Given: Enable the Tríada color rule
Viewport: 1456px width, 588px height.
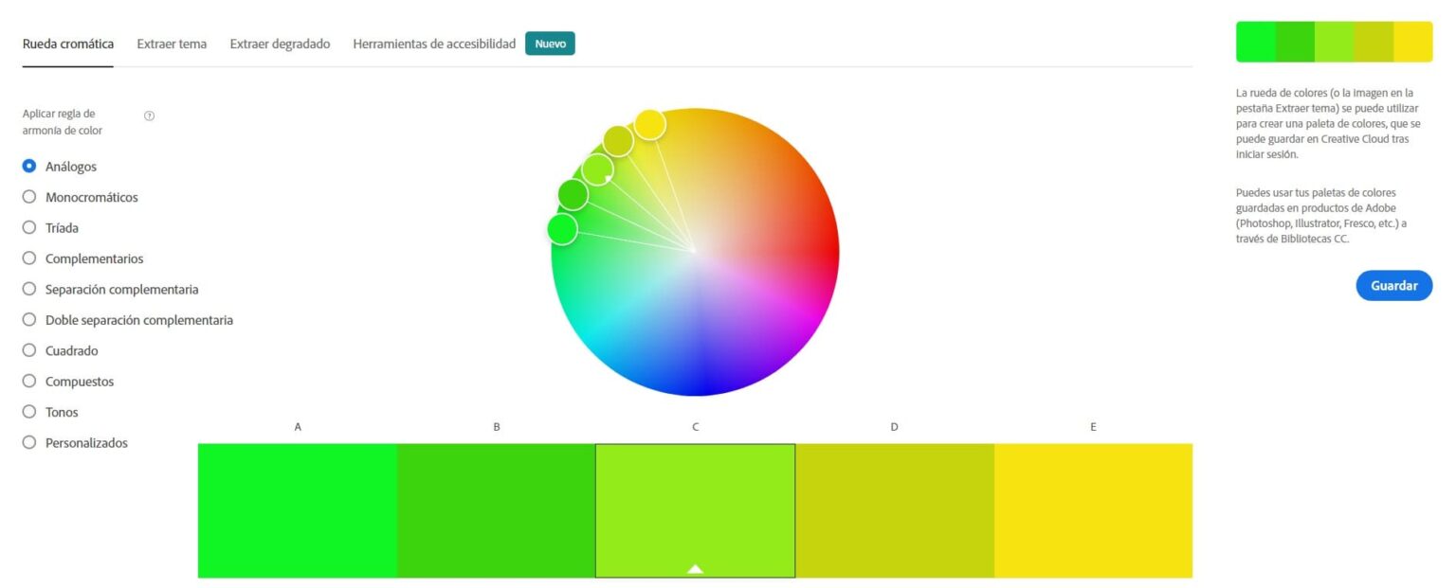Looking at the screenshot, I should point(29,227).
